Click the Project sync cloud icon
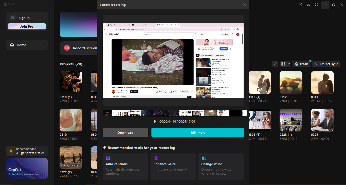346x185 pixels. pyautogui.click(x=326, y=64)
